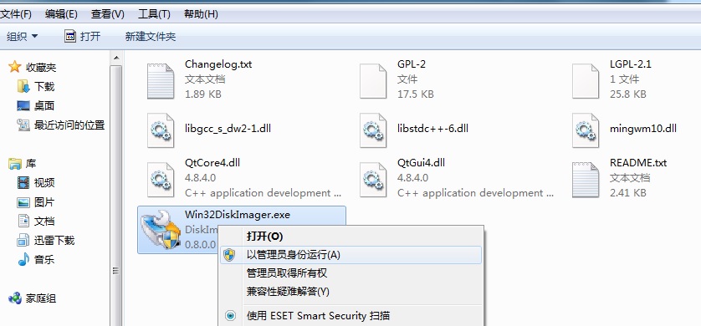The image size is (701, 326).
Task: Select the libgcc_s_dw2-1.dll file icon
Action: click(161, 130)
